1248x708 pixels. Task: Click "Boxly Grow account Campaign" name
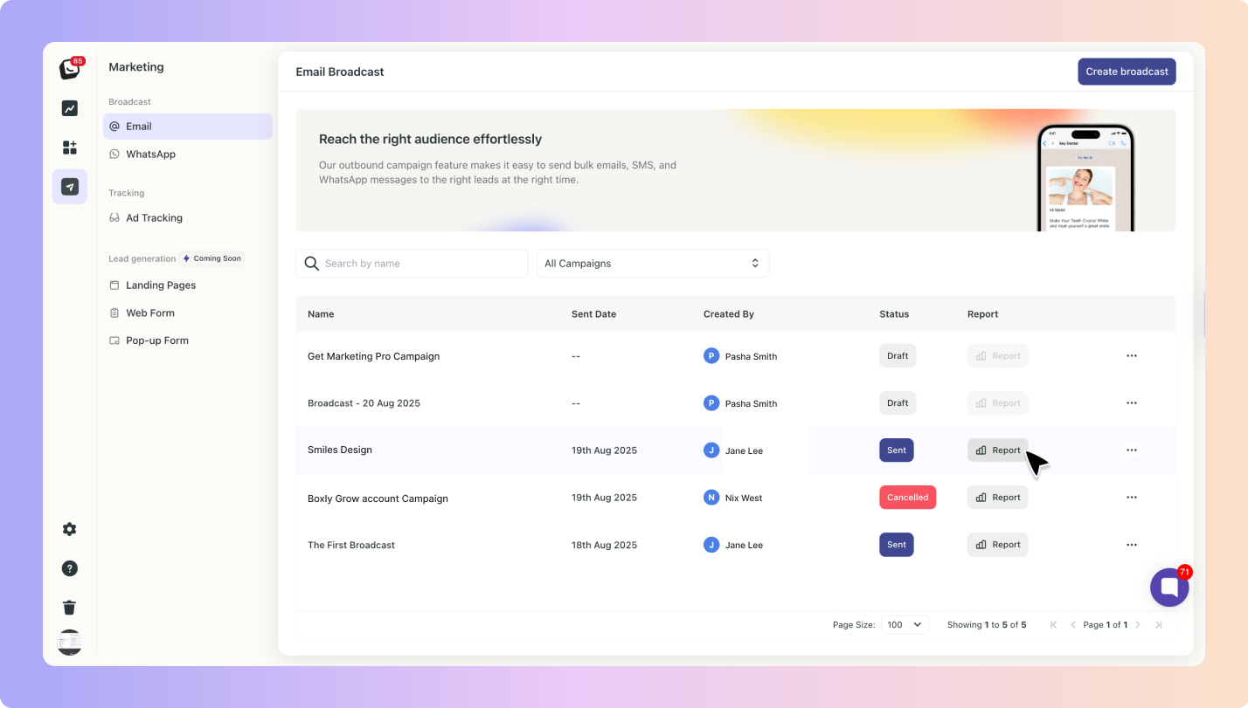click(x=378, y=498)
